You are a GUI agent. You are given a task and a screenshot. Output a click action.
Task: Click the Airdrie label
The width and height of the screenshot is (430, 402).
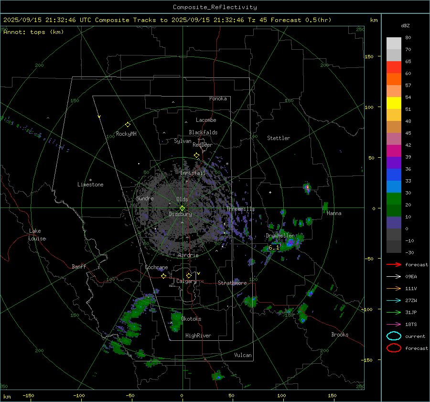[188, 255]
